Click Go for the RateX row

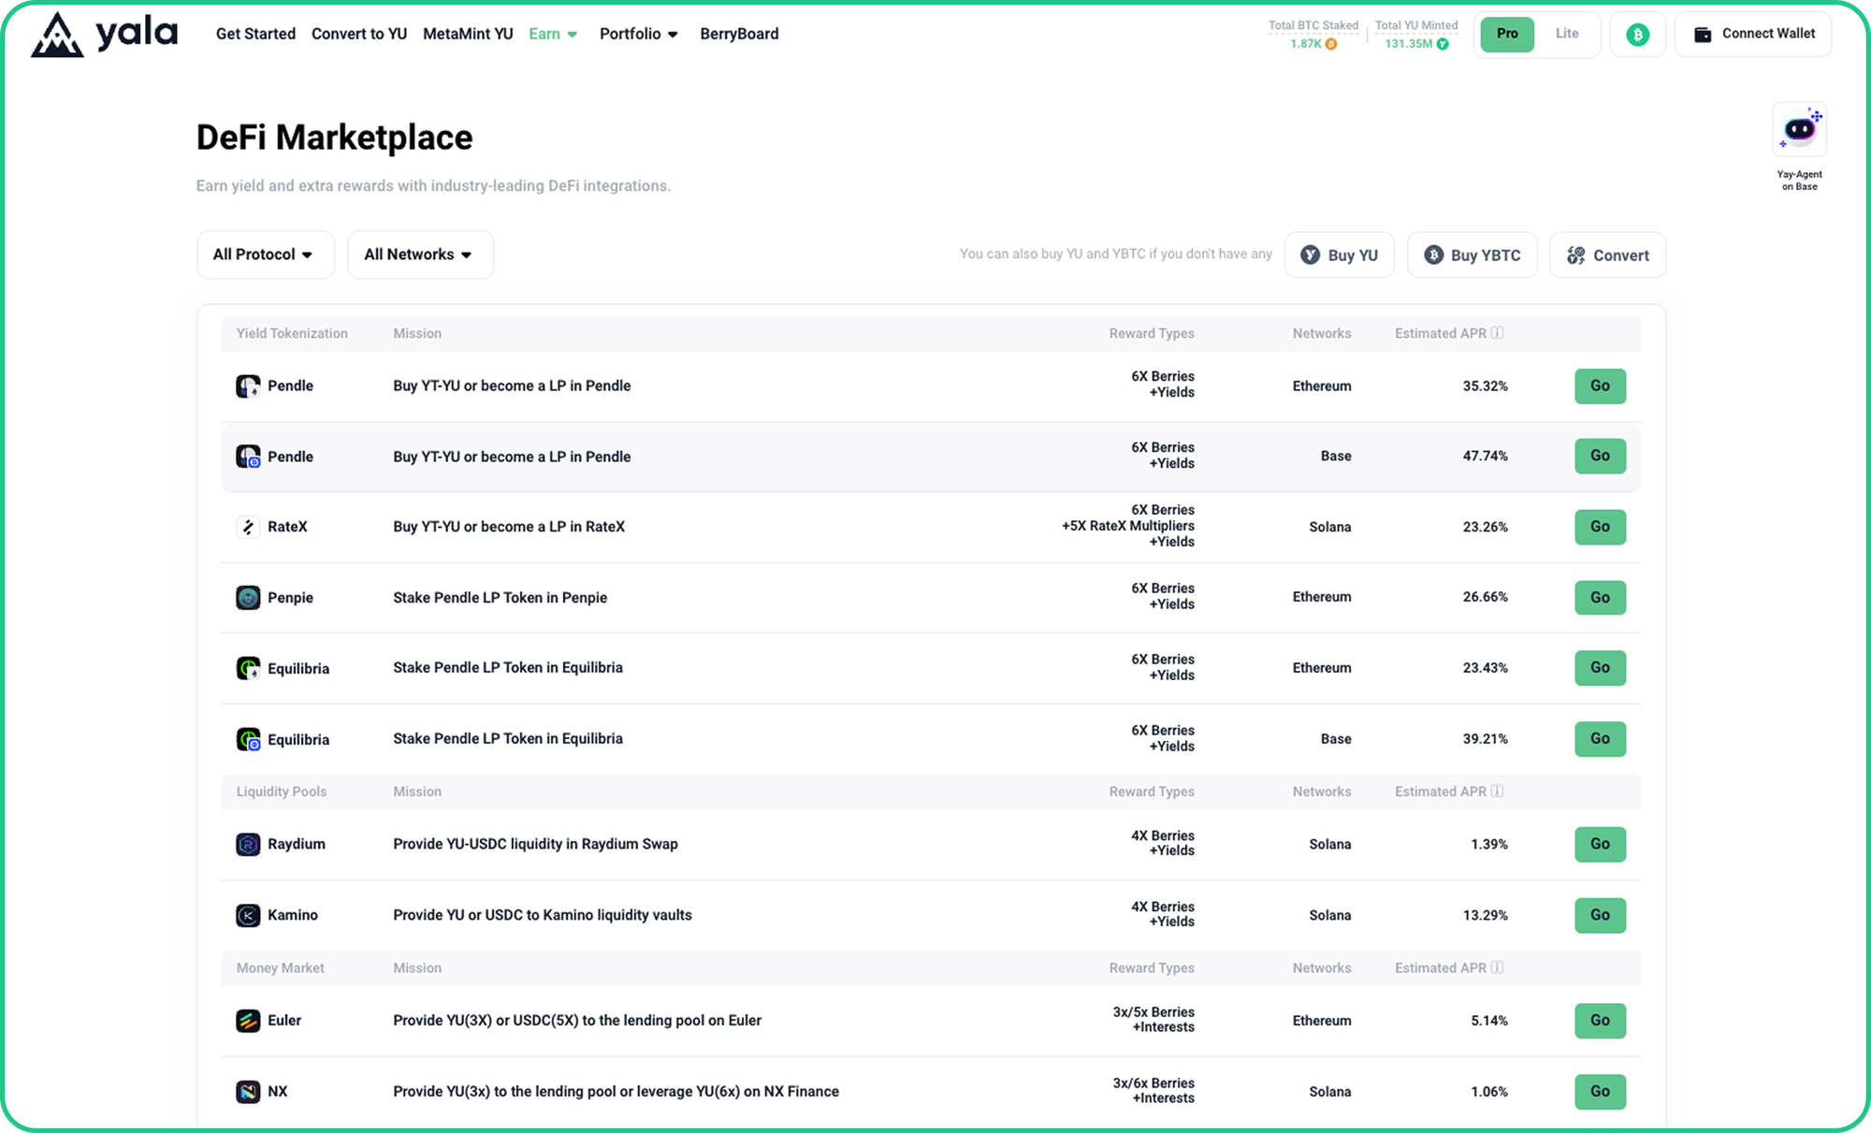click(1600, 527)
